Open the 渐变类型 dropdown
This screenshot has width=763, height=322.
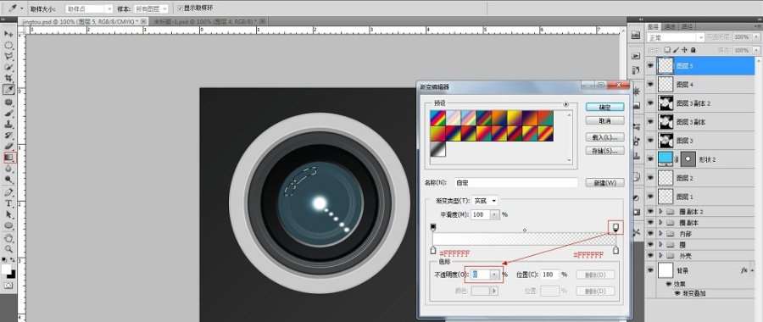[x=485, y=201]
